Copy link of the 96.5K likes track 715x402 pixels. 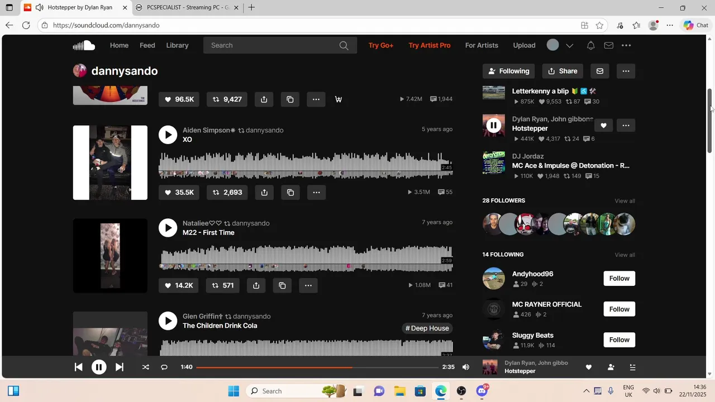290,99
